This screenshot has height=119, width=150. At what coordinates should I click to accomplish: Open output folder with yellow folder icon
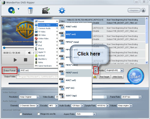[x=95, y=77]
